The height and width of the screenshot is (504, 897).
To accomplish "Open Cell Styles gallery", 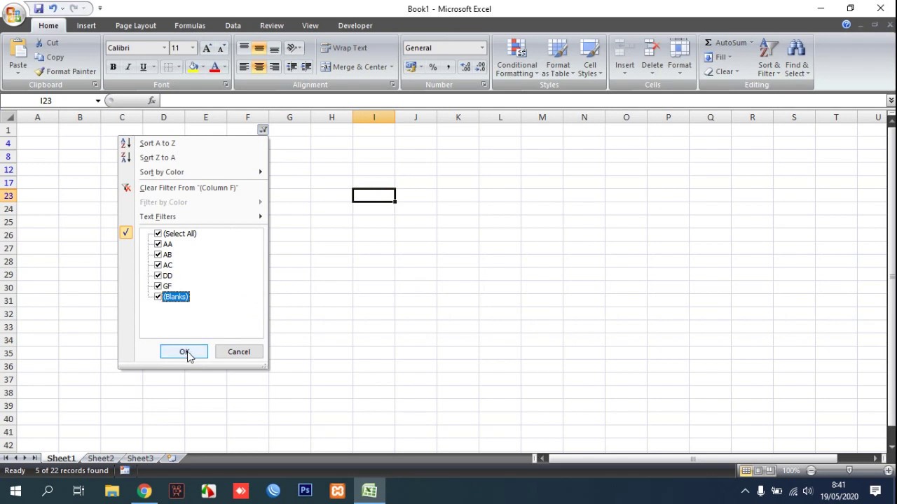I will 590,57.
